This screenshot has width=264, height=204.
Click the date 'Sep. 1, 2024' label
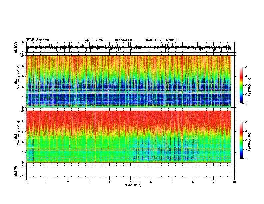pyautogui.click(x=93, y=40)
